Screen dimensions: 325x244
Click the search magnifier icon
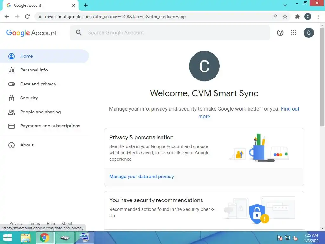click(x=79, y=33)
